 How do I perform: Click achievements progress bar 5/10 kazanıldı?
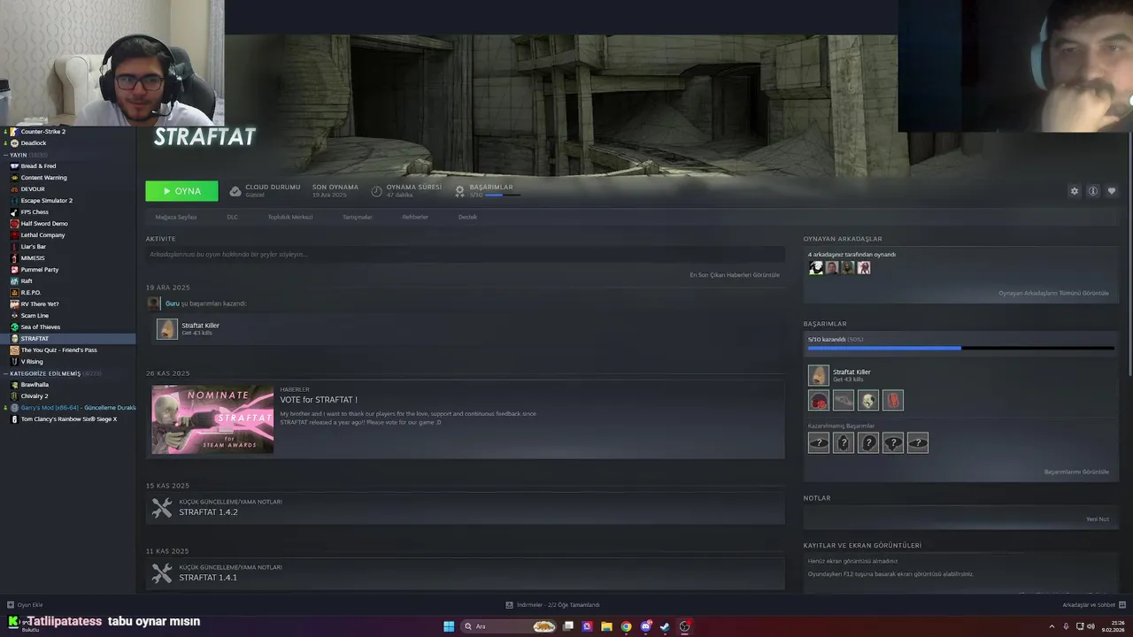[960, 348]
